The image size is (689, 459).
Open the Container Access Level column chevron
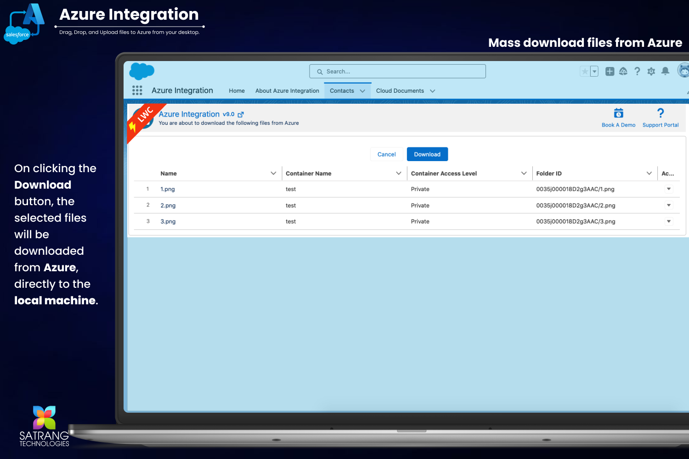524,173
